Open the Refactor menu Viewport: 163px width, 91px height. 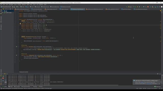[24, 5]
